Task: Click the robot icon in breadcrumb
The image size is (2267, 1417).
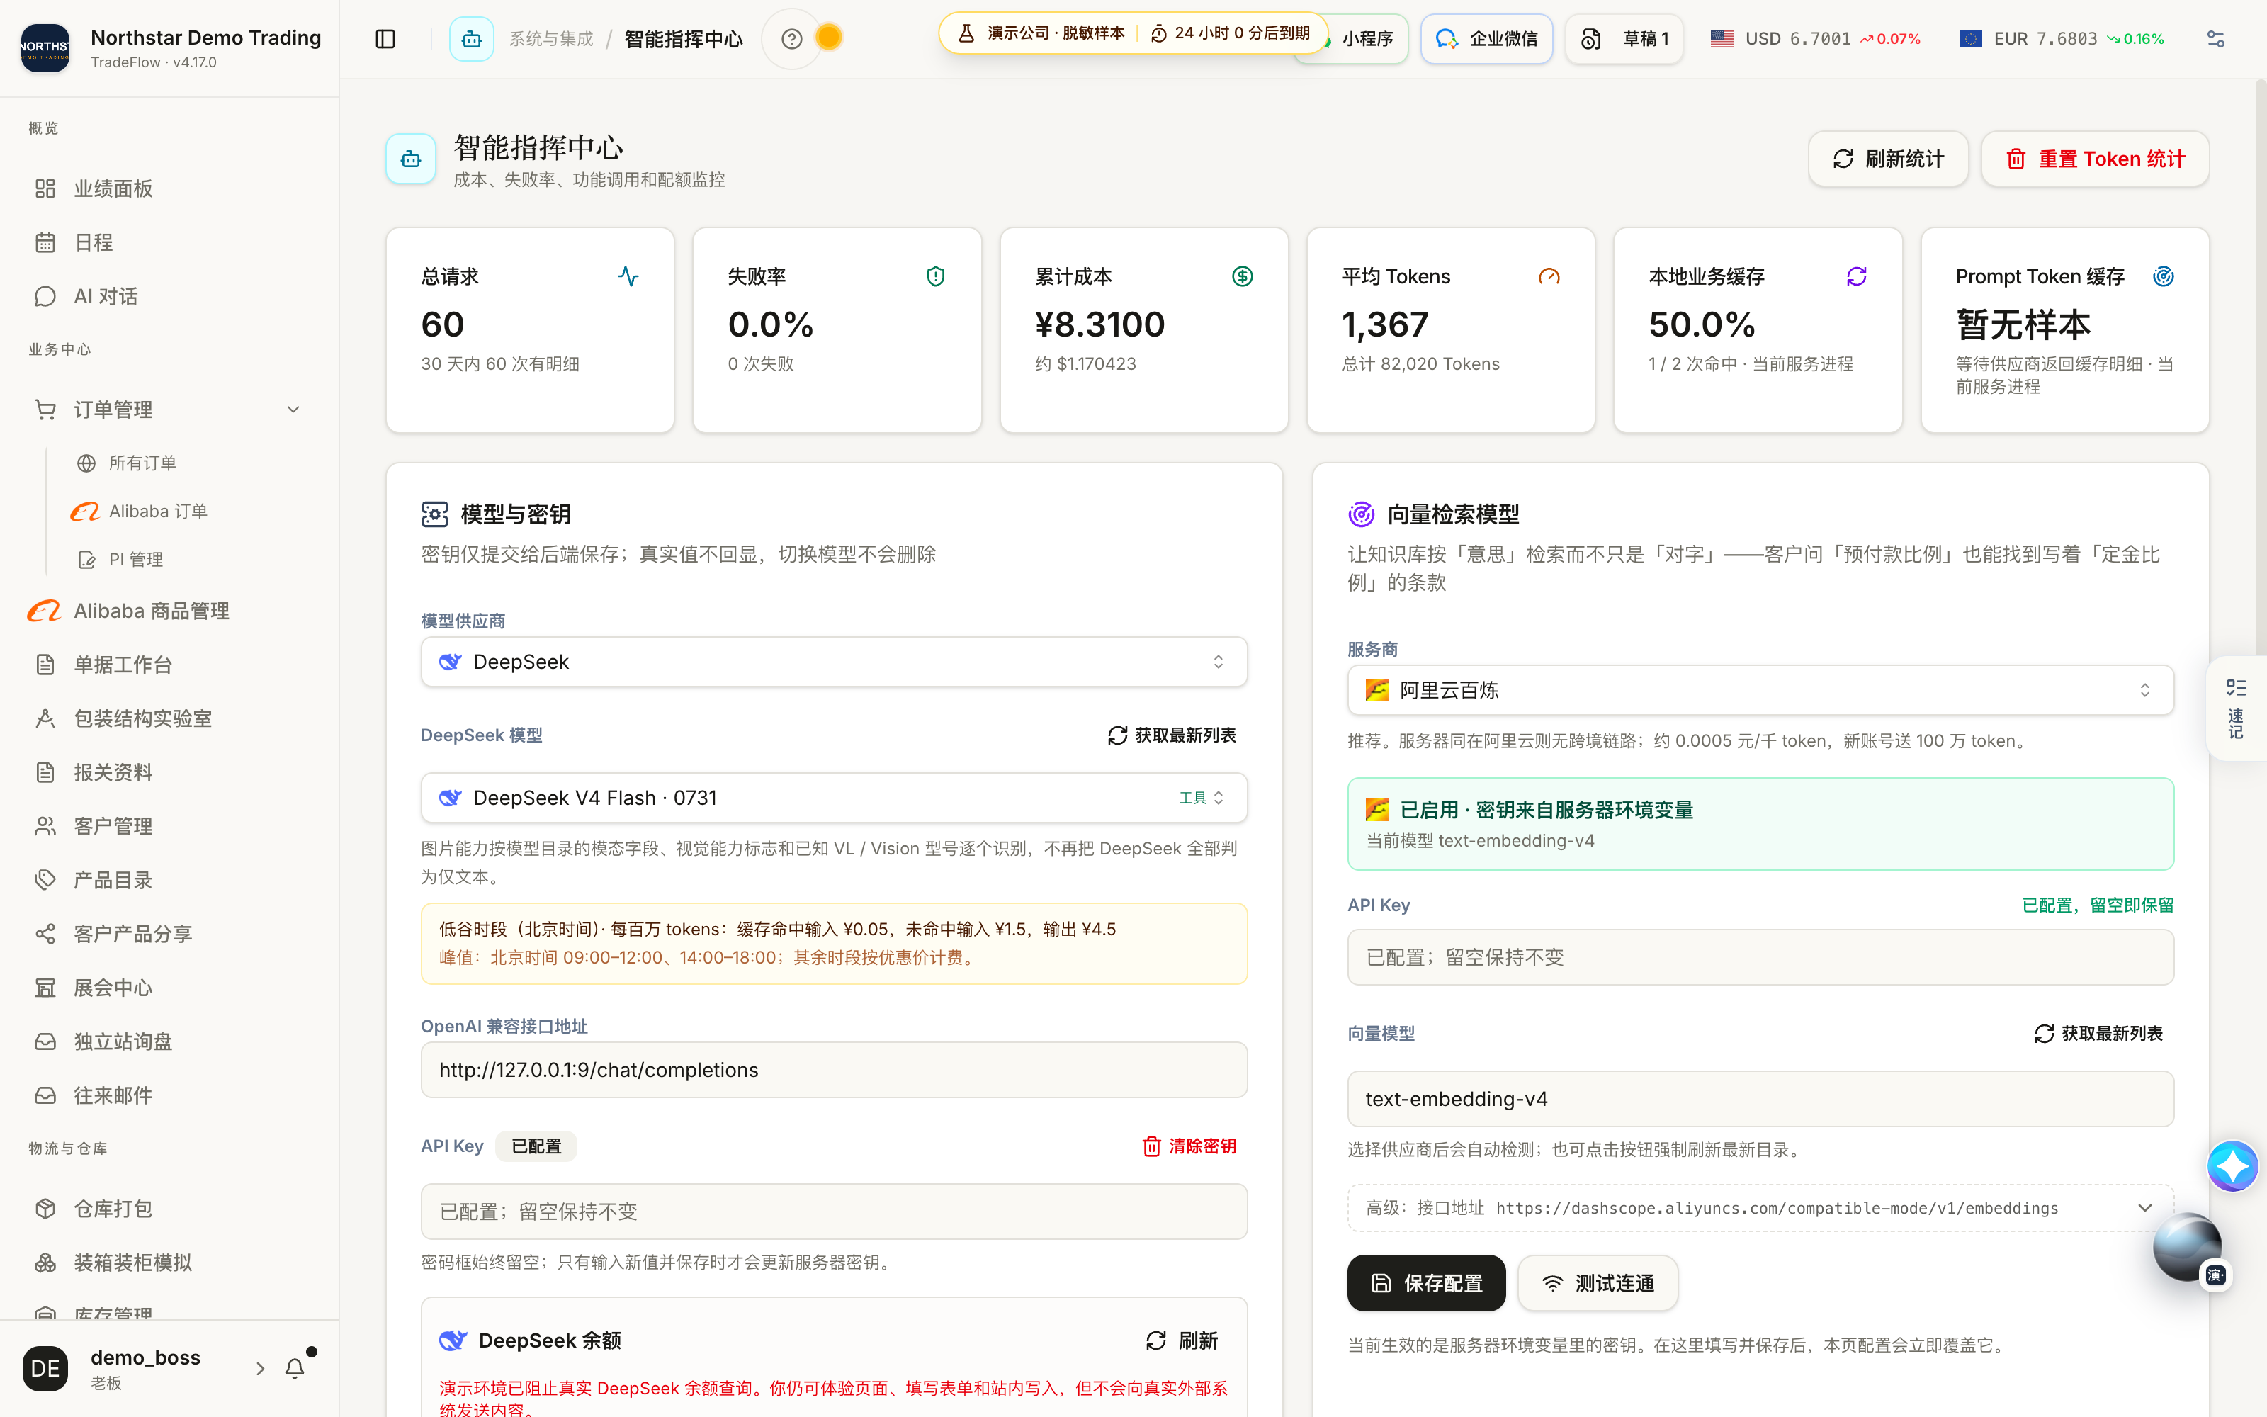Action: pyautogui.click(x=471, y=38)
